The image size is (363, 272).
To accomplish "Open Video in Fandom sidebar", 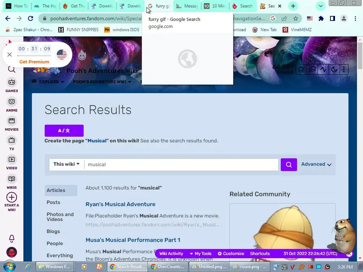I will pos(12,163).
